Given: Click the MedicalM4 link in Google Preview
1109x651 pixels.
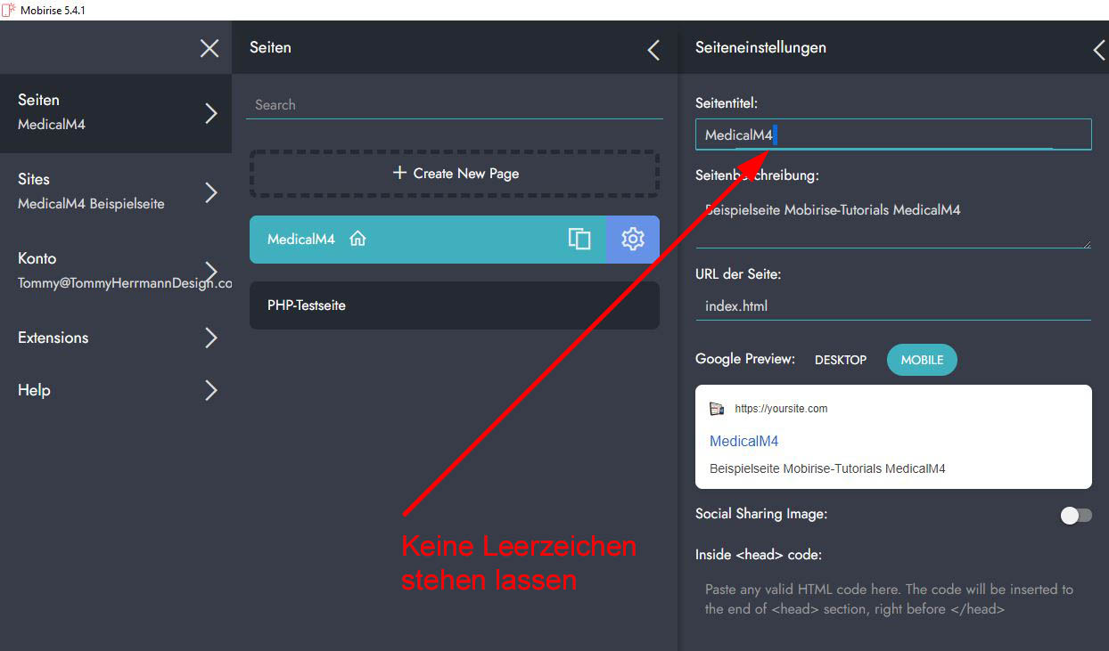Looking at the screenshot, I should click(x=743, y=441).
